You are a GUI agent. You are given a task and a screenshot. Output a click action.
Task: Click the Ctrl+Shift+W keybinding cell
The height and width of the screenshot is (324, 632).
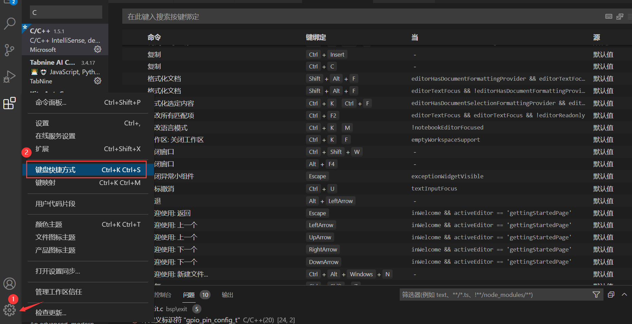[x=334, y=152]
